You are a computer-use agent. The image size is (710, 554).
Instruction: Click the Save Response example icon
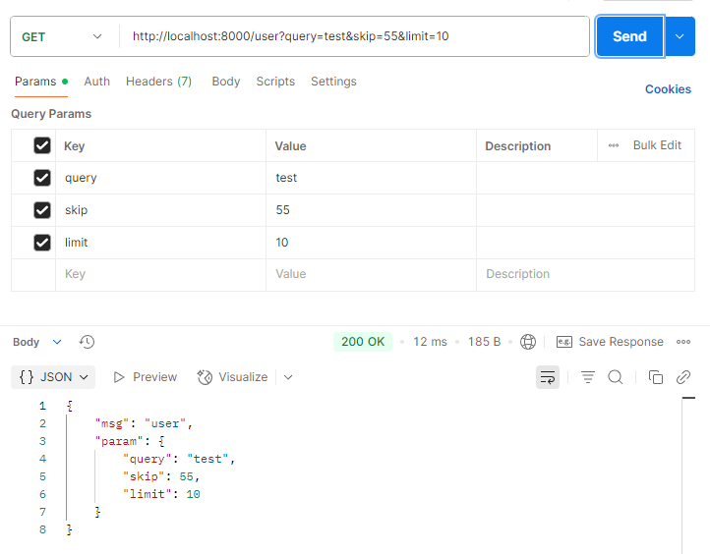[564, 342]
